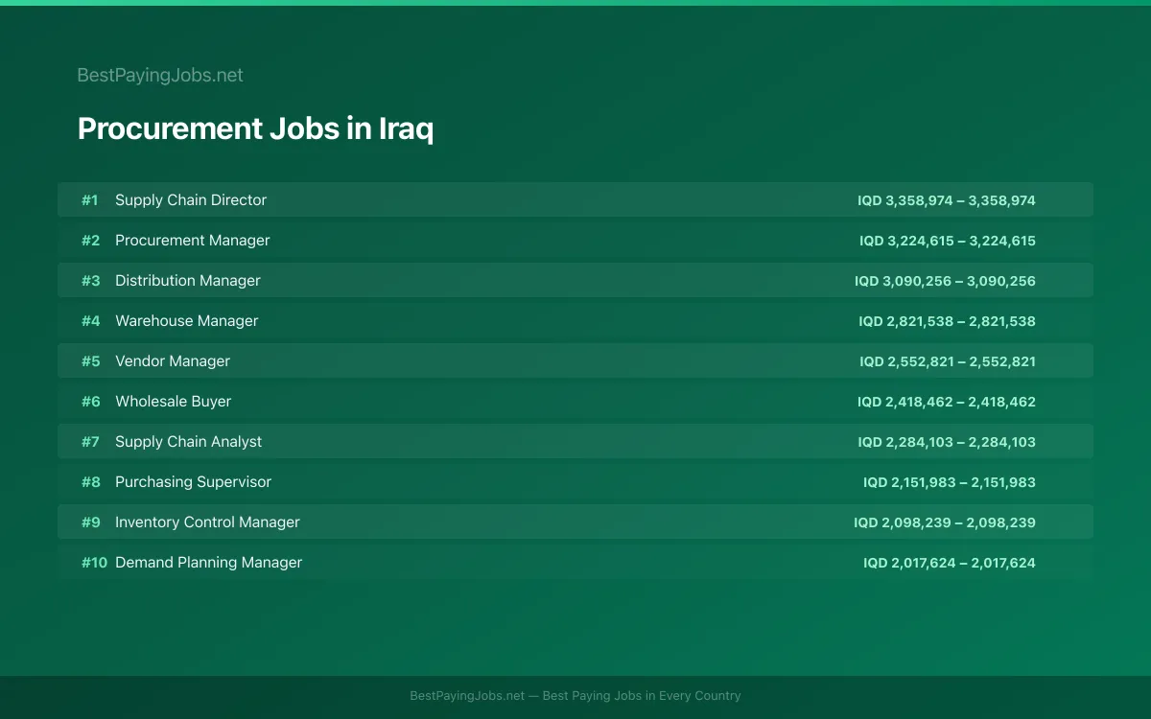Click salary IQD 2,017,624 – 2,017,624
Screen dimensions: 1151x719
[x=950, y=563]
